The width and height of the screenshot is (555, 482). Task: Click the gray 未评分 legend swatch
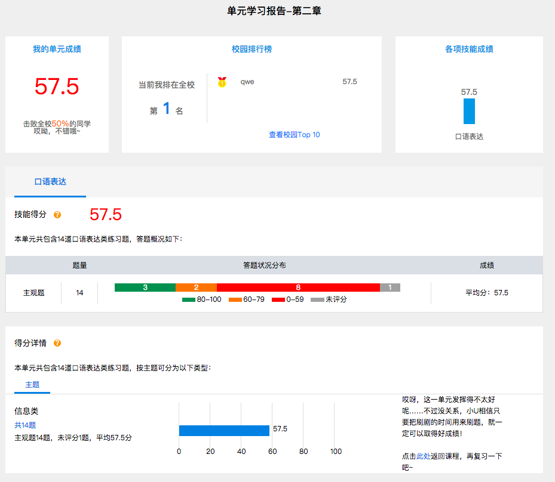317,299
